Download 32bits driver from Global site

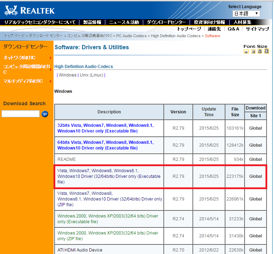point(256,128)
